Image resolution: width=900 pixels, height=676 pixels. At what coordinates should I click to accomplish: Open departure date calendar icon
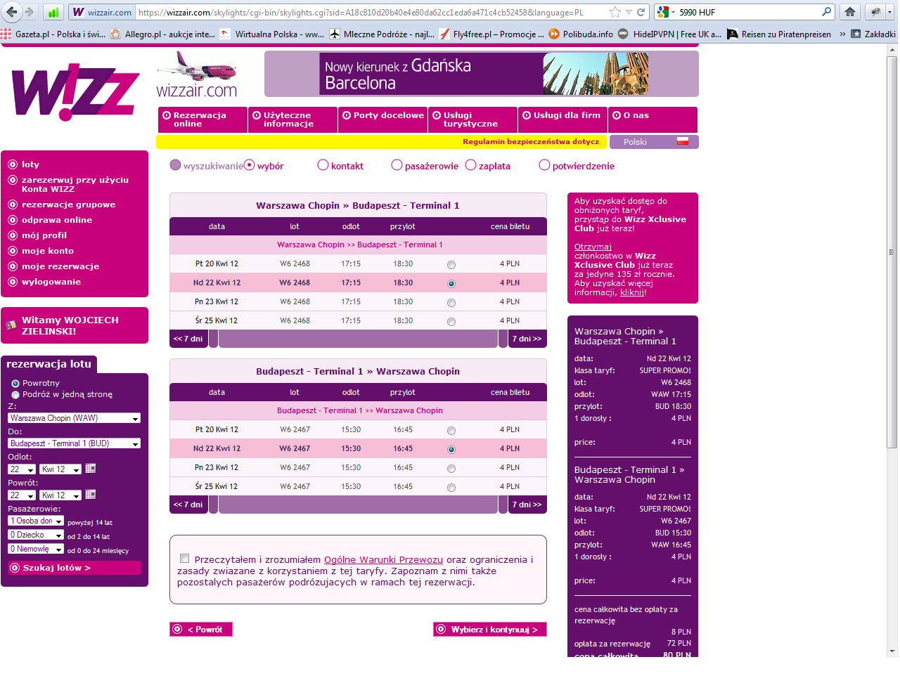[91, 469]
